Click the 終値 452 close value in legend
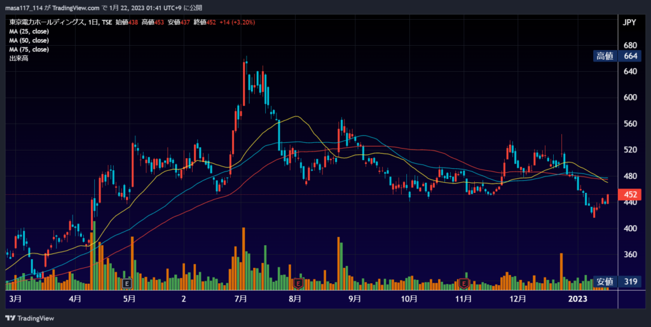 tap(205, 22)
